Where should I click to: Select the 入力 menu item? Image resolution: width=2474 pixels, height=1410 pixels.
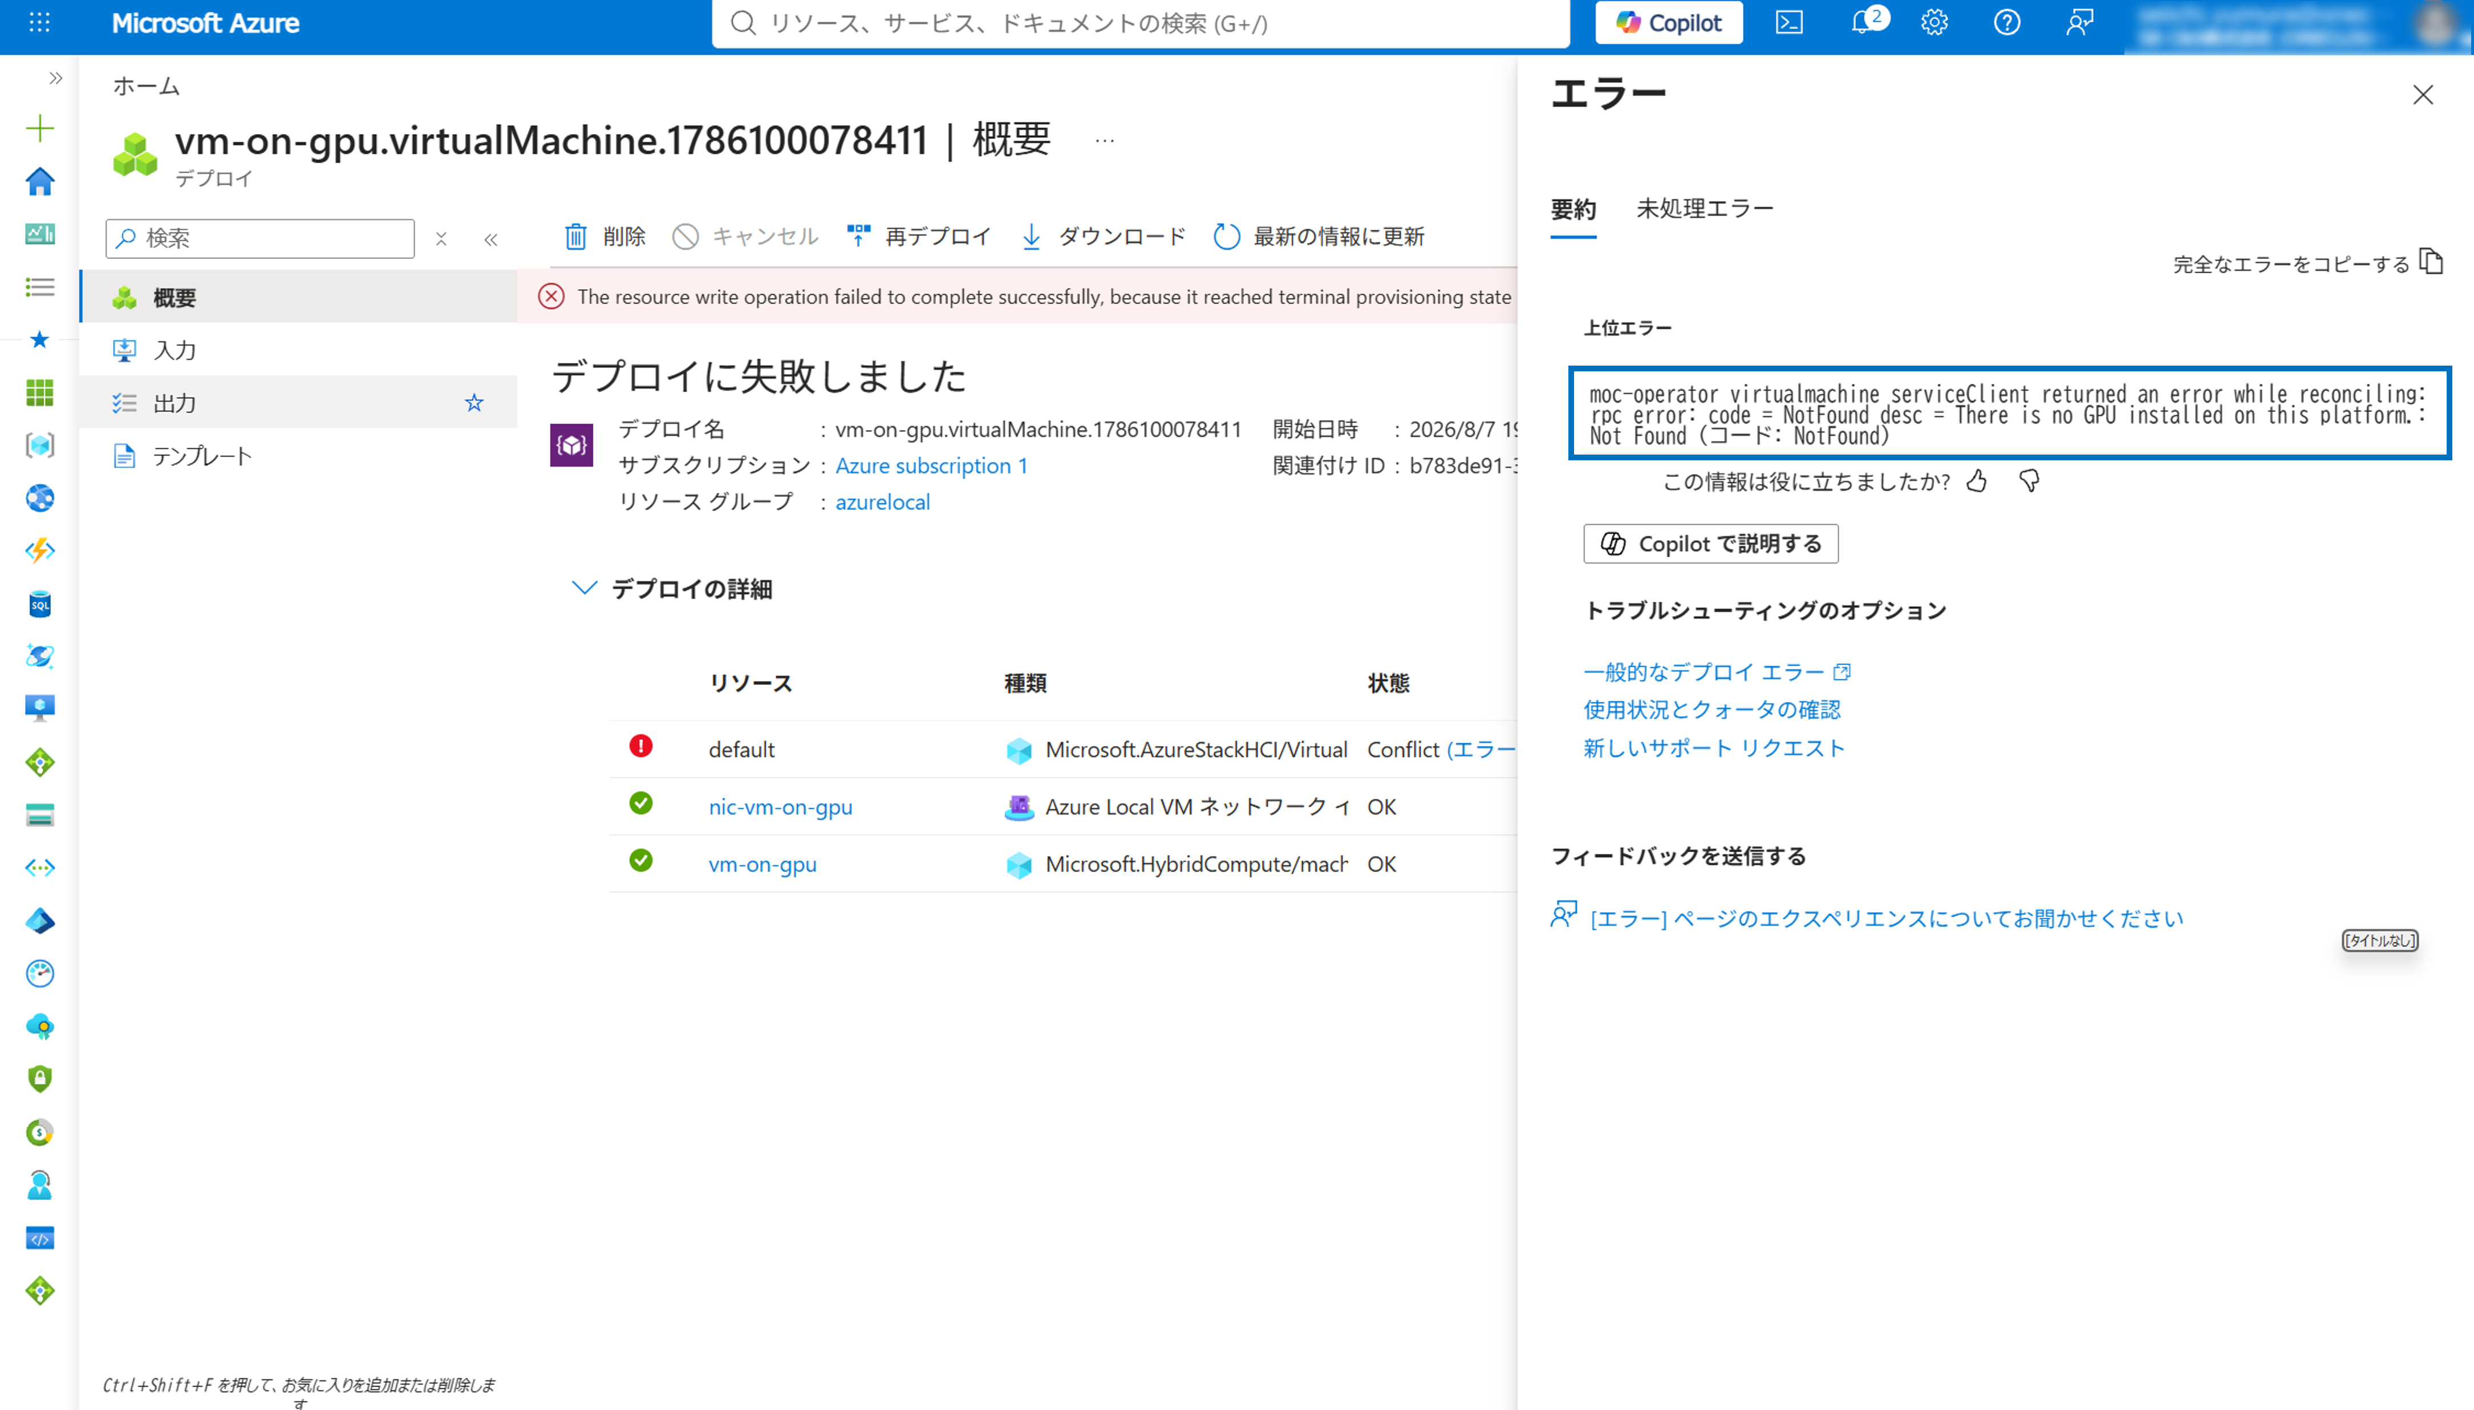tap(299, 350)
